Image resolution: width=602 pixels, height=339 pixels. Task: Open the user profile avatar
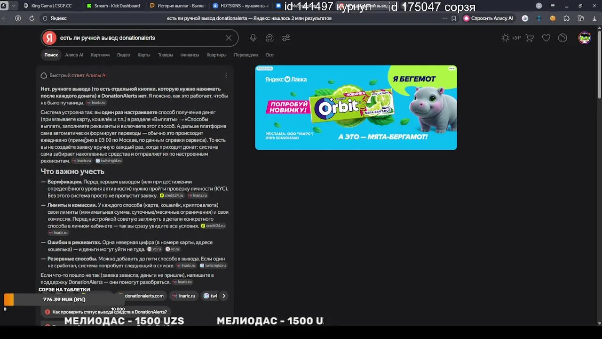(584, 38)
